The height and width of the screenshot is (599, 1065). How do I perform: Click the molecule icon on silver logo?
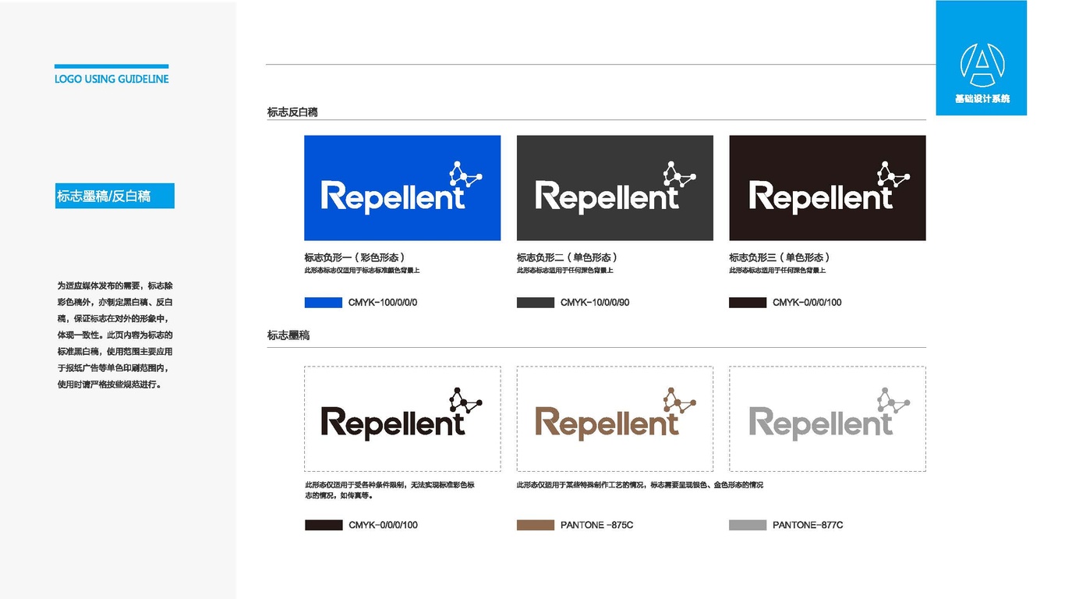point(893,400)
